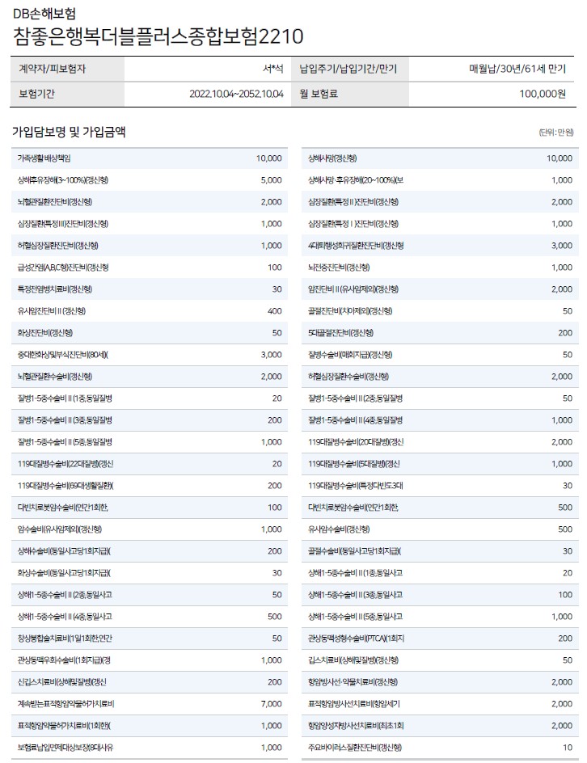Select the 상해사망(갱신형) row
This screenshot has width=587, height=763.
tap(440, 158)
